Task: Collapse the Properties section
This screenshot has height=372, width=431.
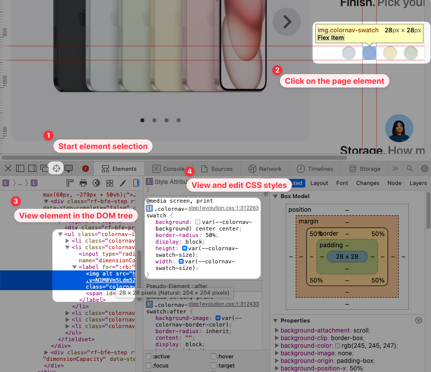Action: click(275, 320)
